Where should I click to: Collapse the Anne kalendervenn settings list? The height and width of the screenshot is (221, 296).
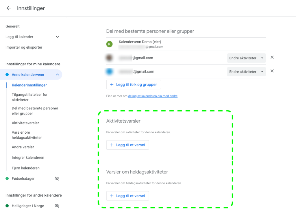[x=57, y=75]
